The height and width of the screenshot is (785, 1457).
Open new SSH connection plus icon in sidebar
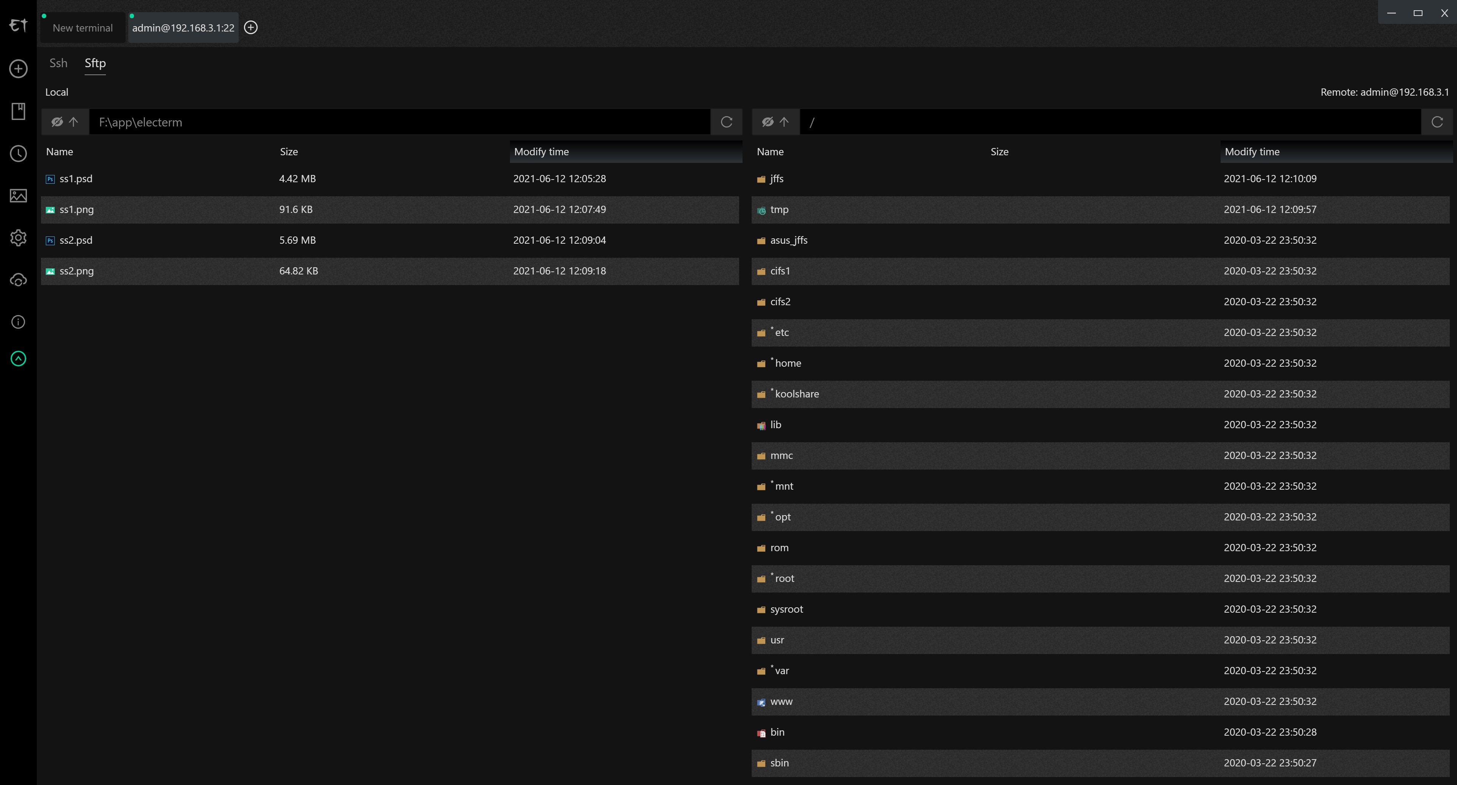[x=18, y=69]
